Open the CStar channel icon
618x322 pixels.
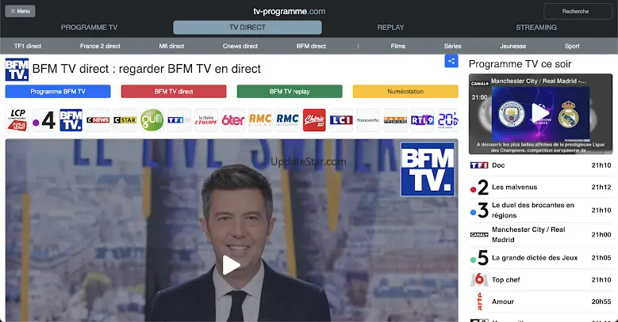tap(125, 119)
